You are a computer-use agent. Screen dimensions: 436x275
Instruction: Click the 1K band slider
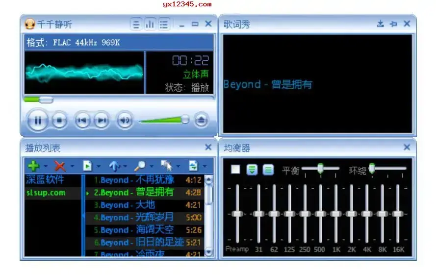tap(336, 214)
